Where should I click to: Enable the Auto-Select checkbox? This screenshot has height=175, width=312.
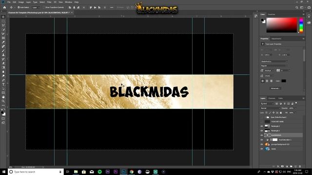coord(19,7)
